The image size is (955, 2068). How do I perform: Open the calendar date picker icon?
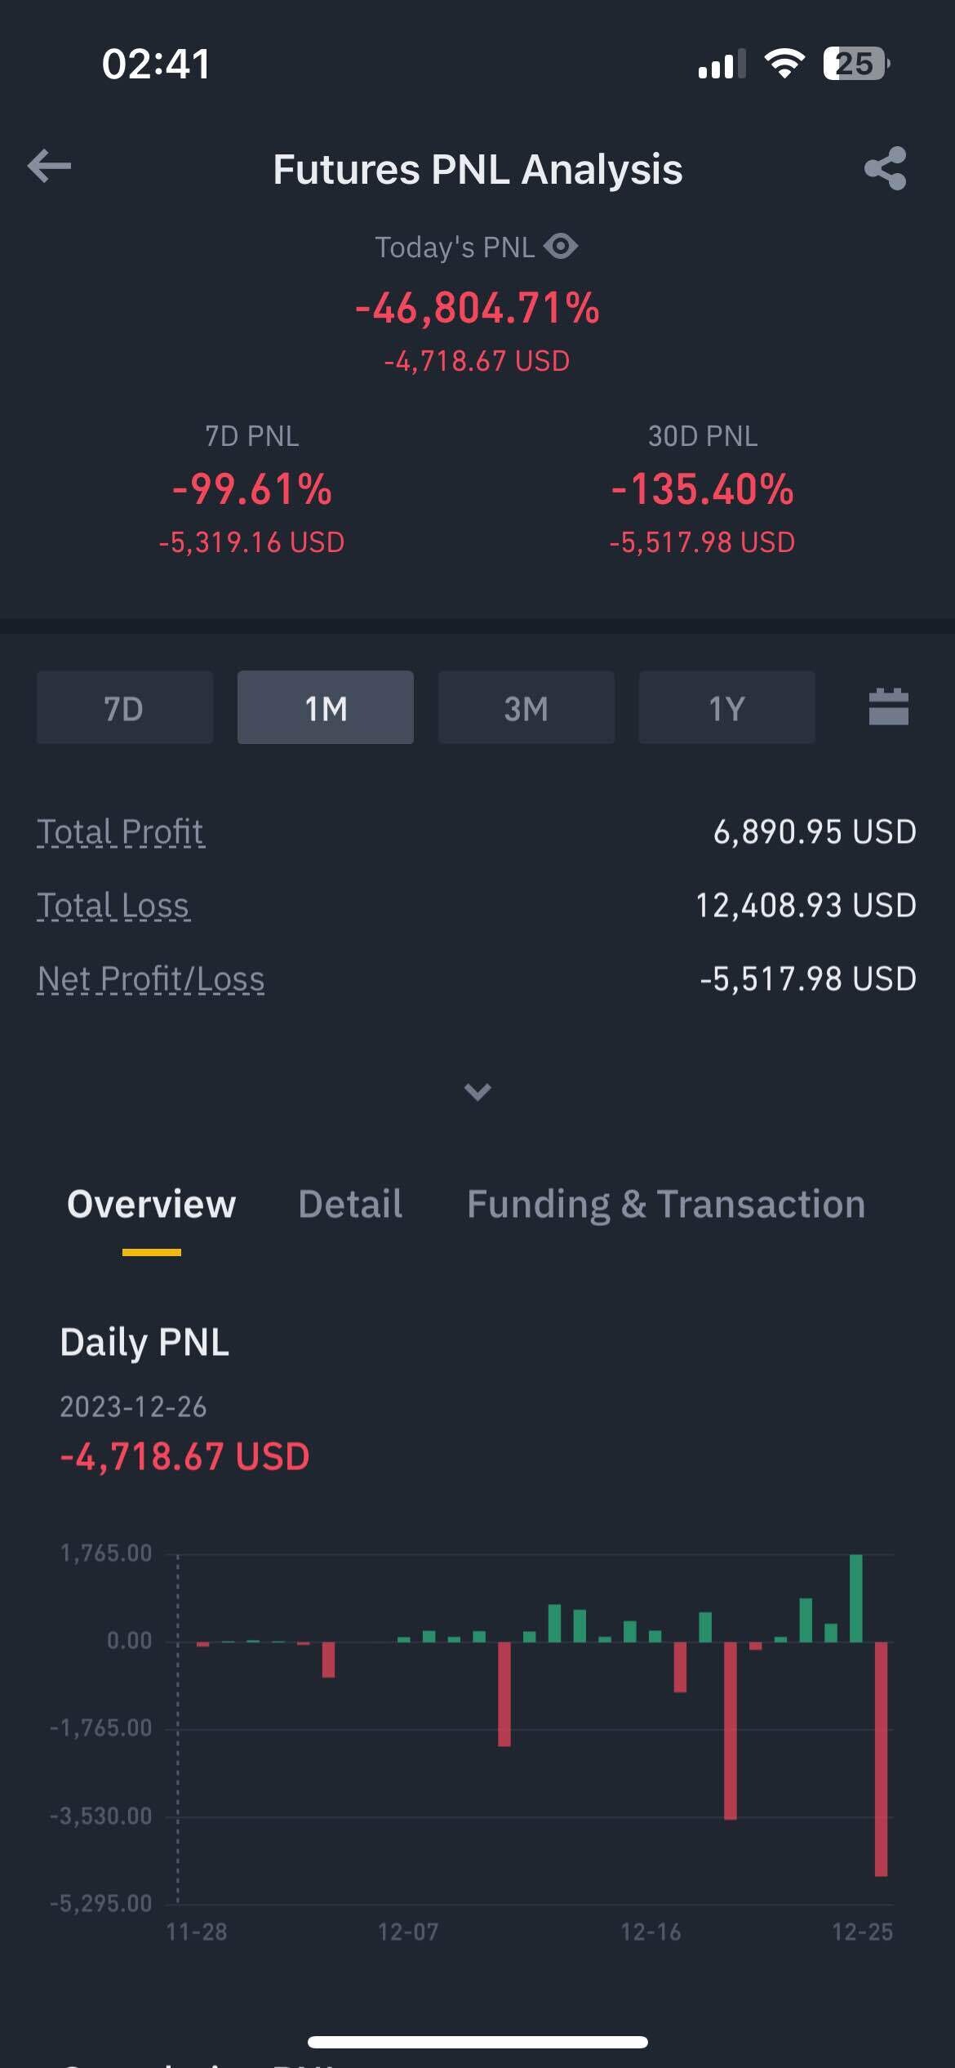pyautogui.click(x=888, y=706)
